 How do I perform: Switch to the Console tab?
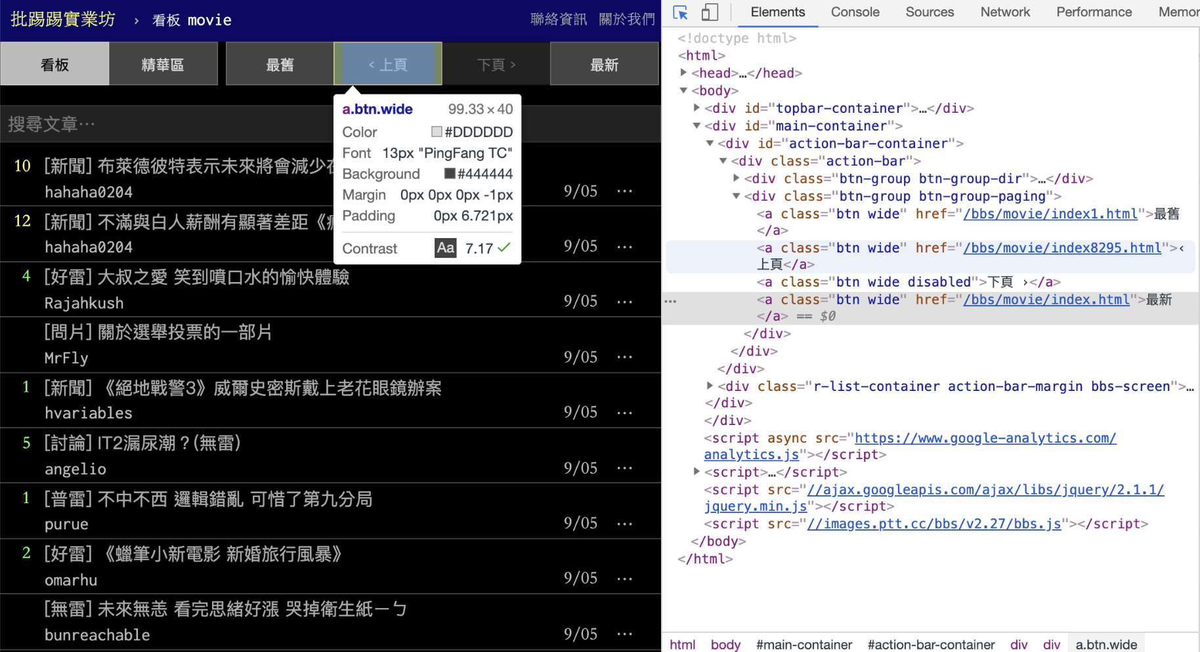tap(855, 12)
